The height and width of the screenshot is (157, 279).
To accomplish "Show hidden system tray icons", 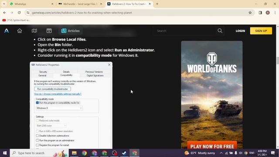I will pos(221,153).
